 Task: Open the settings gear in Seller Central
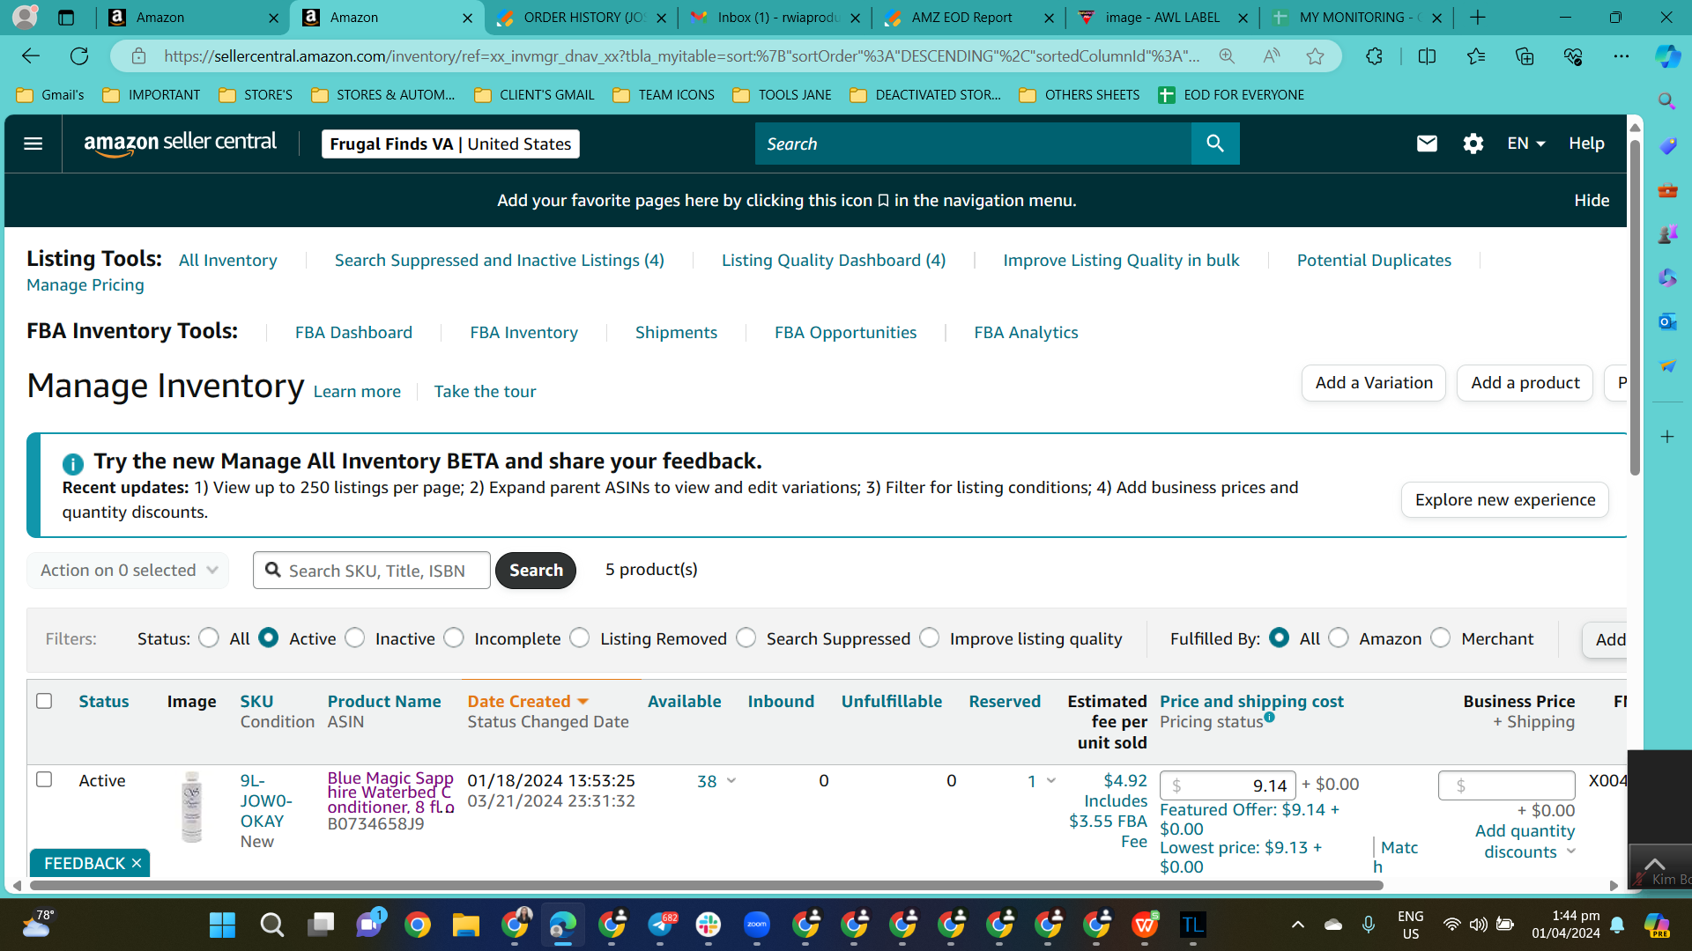click(x=1473, y=144)
